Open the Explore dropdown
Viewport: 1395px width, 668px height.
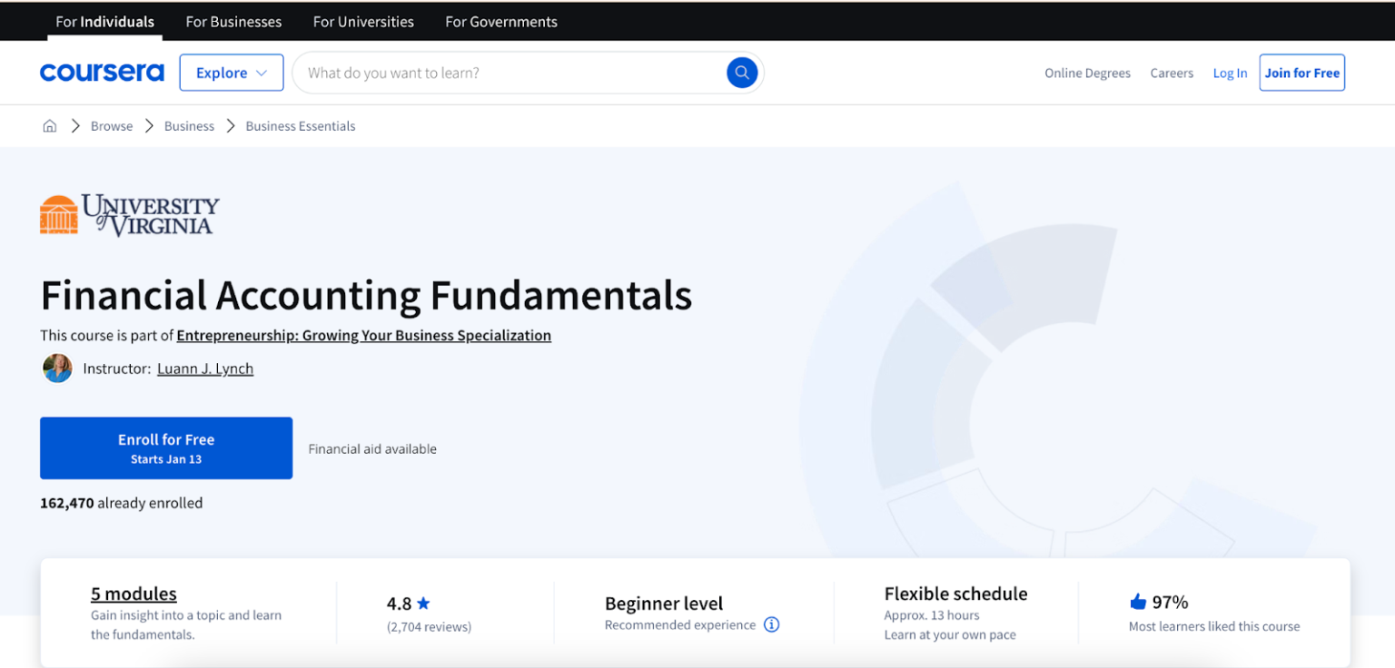pos(232,73)
